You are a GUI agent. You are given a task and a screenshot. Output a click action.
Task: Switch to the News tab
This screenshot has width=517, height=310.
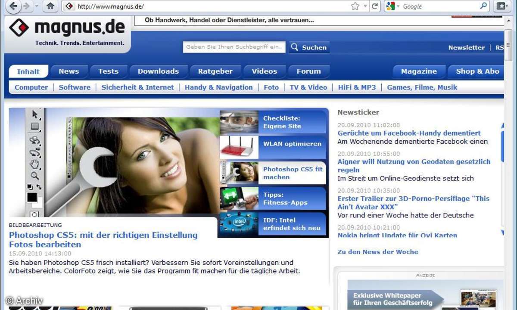pos(69,71)
